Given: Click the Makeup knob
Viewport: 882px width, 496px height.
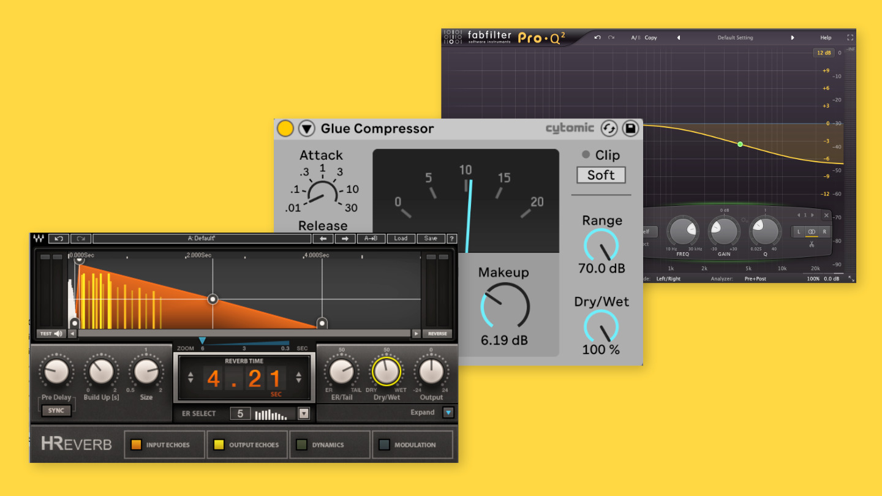Looking at the screenshot, I should pos(505,306).
